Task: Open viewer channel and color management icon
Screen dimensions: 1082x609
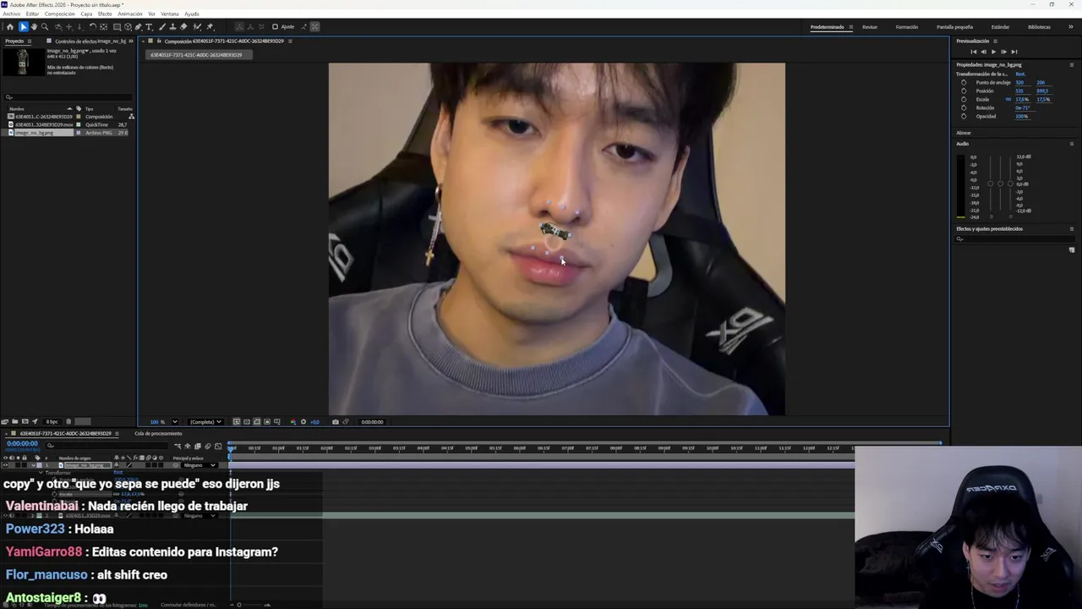Action: click(x=293, y=422)
